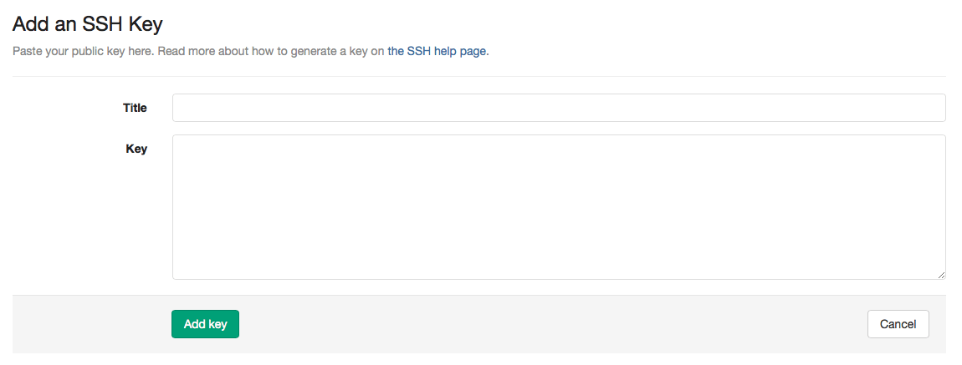Click inside the Key text area
962x365 pixels.
click(x=559, y=207)
